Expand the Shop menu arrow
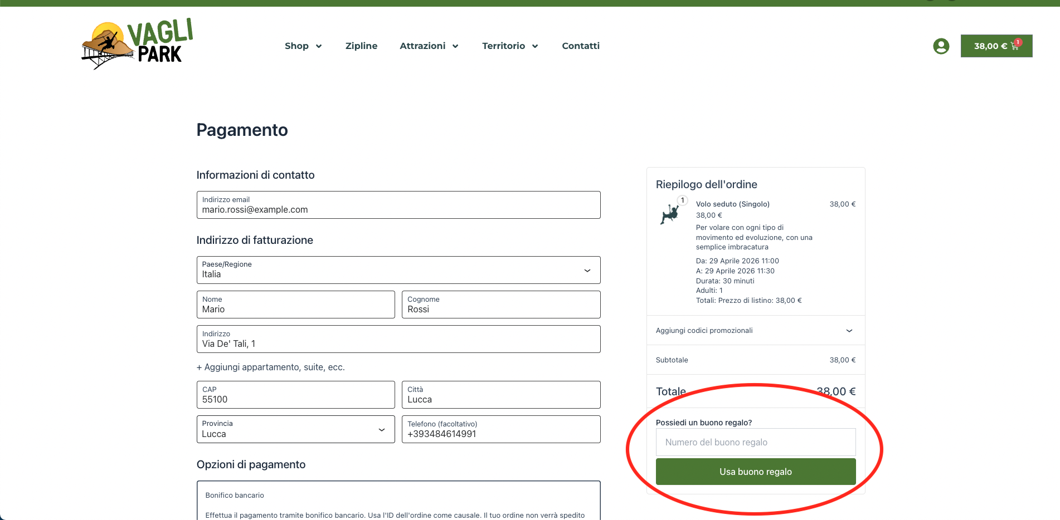1060x520 pixels. pos(319,46)
